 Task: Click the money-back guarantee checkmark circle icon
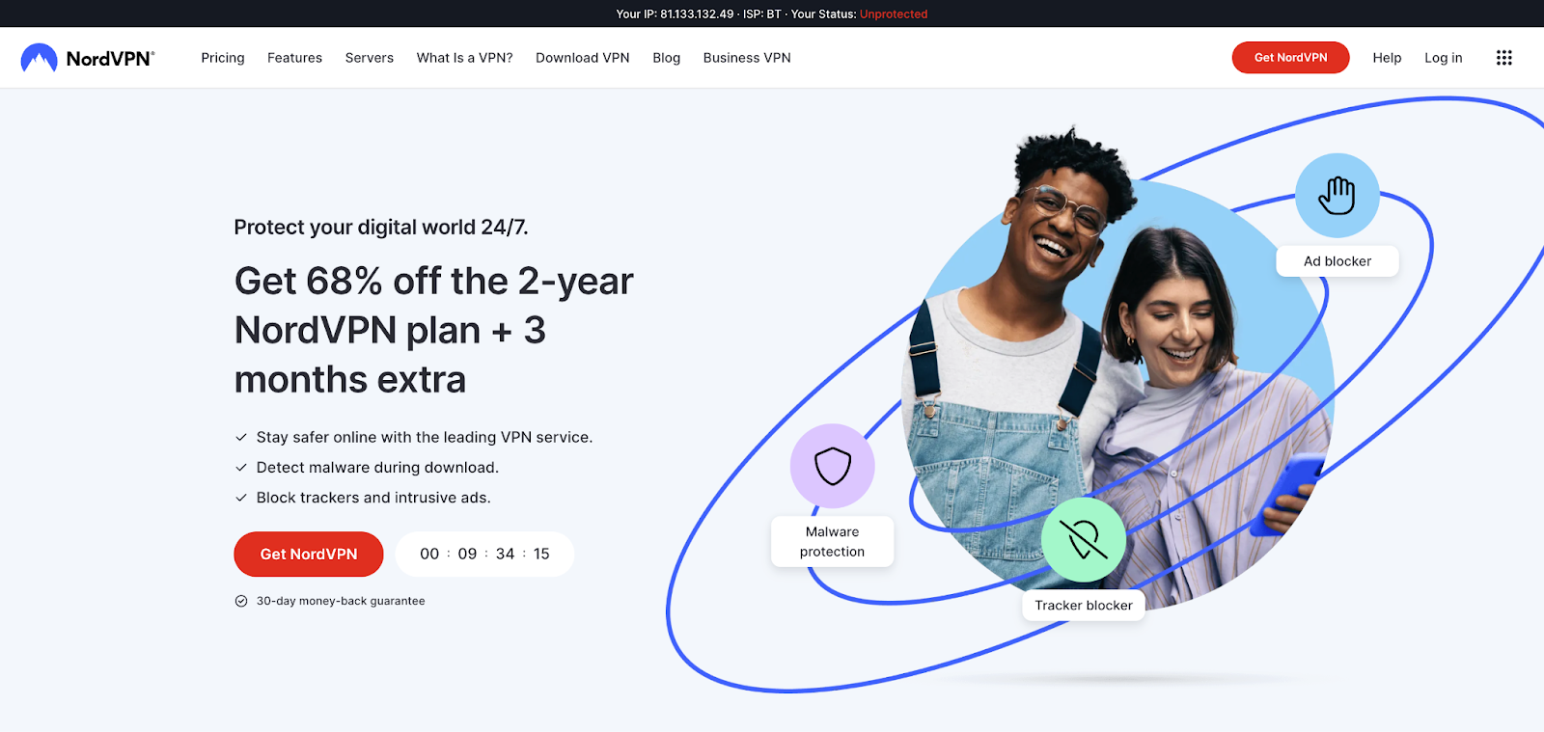point(241,601)
